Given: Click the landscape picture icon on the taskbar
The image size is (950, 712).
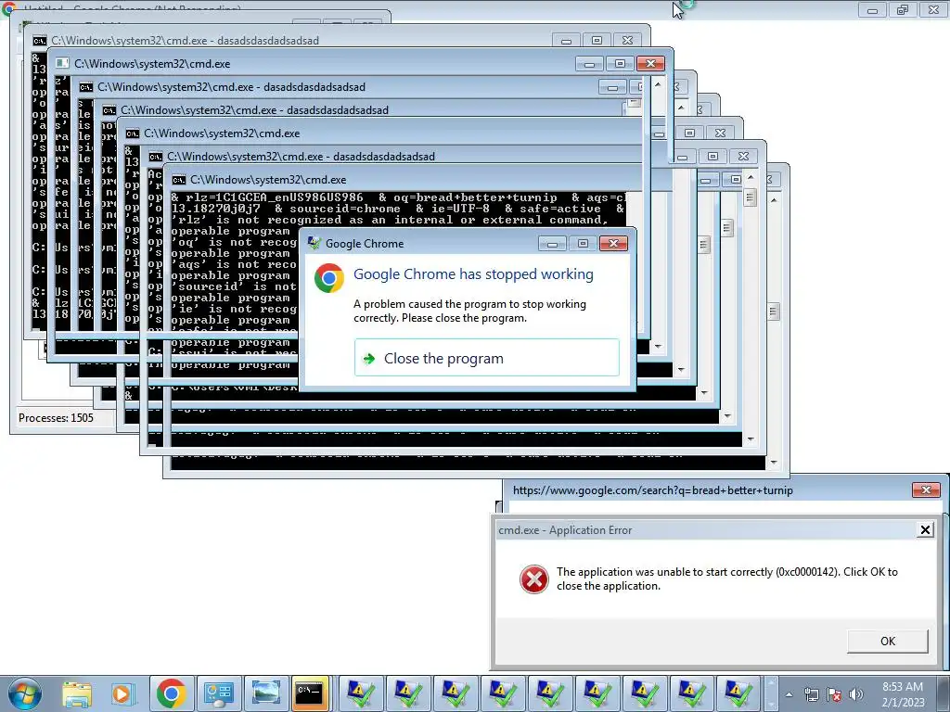Looking at the screenshot, I should [265, 693].
